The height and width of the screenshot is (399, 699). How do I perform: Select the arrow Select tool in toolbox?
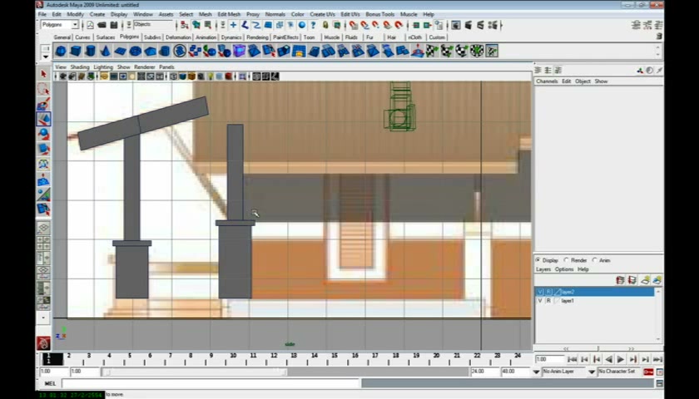pyautogui.click(x=43, y=73)
